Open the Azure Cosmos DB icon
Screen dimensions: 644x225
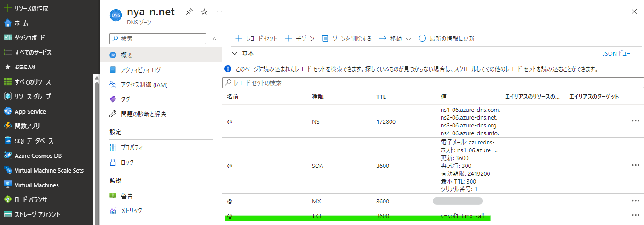tap(7, 156)
